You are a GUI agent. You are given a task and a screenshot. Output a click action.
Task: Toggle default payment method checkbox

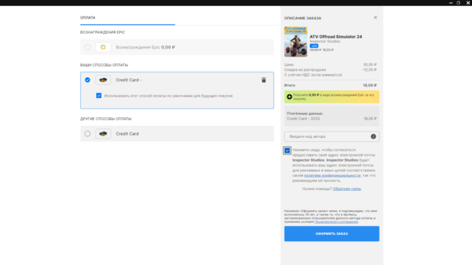click(99, 96)
